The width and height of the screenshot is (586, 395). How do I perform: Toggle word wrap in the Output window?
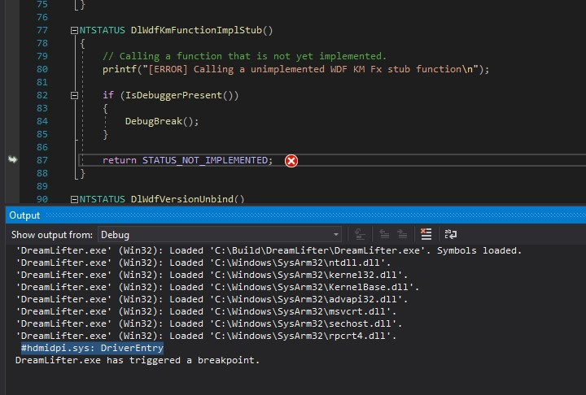pos(450,234)
